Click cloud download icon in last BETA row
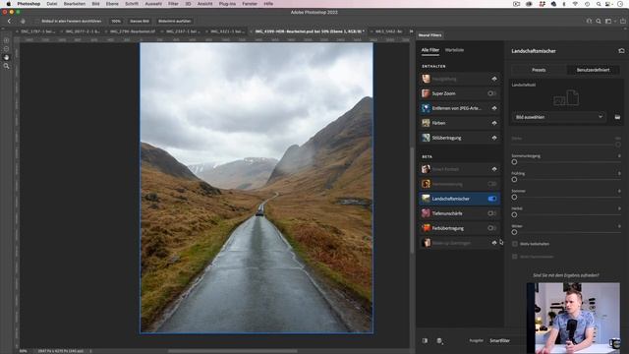Screen dimensions: 629x354 tap(494, 243)
